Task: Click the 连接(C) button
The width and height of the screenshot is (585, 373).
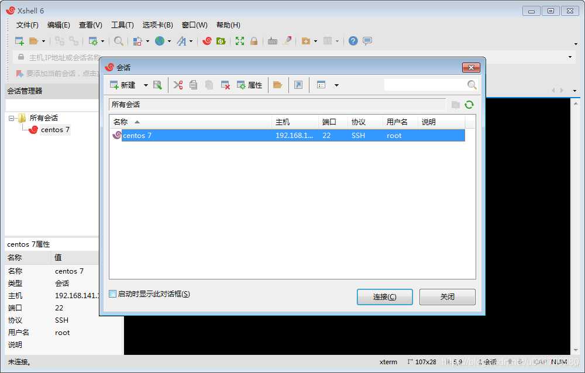Action: tap(385, 297)
